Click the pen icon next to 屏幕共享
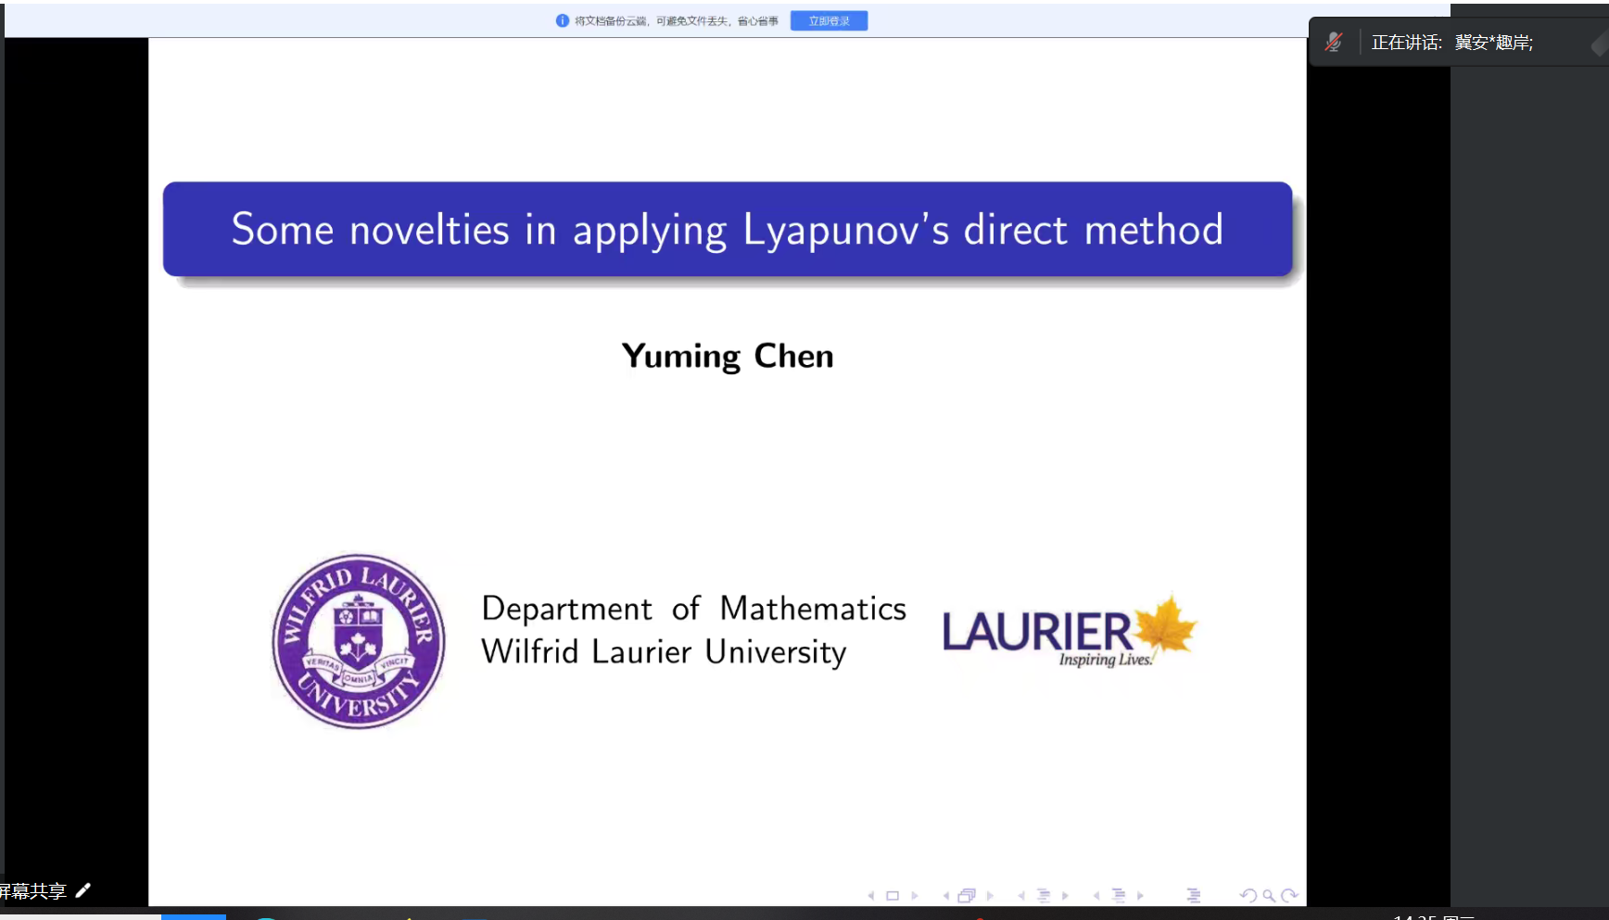The width and height of the screenshot is (1609, 920). pyautogui.click(x=83, y=890)
